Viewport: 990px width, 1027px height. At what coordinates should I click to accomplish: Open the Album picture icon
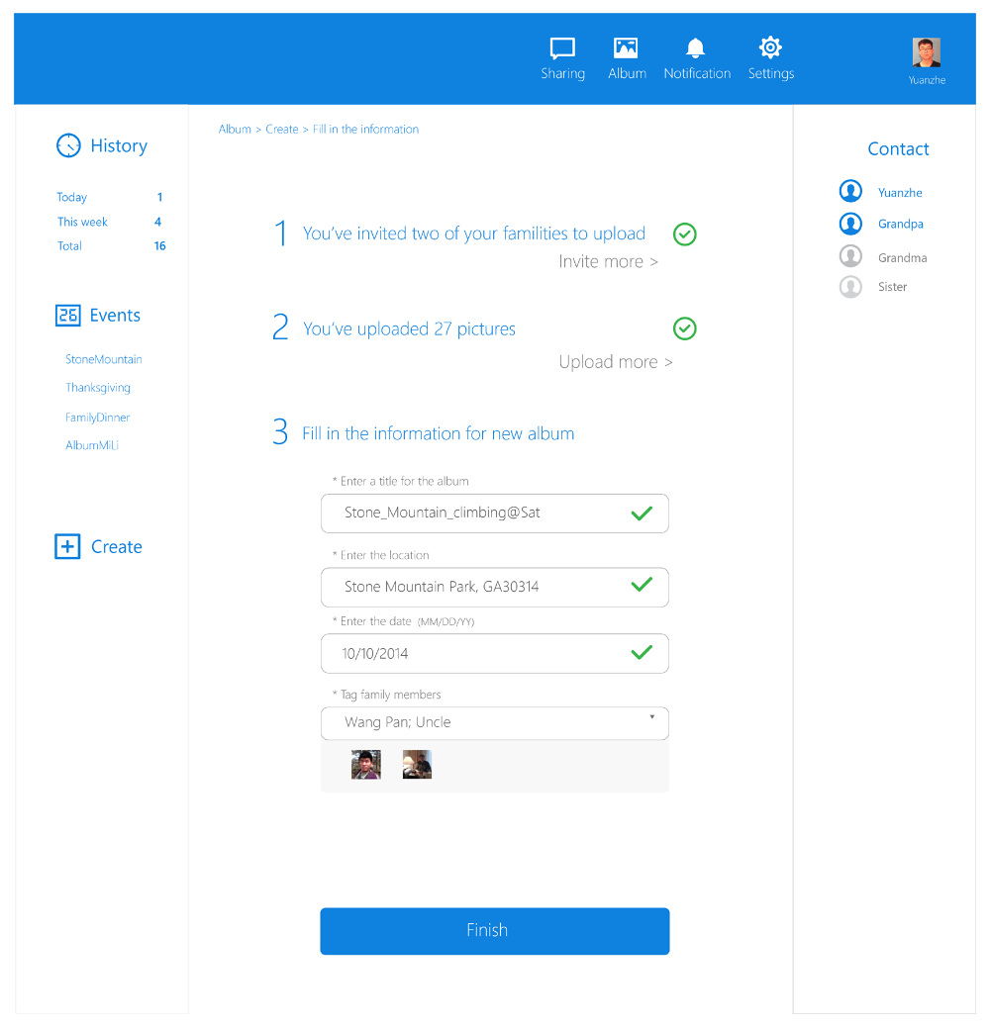coord(626,48)
